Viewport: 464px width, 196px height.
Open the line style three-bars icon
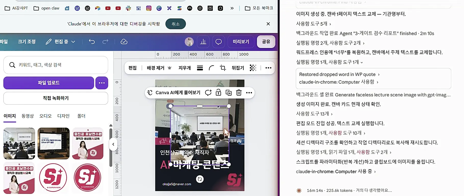[200, 68]
